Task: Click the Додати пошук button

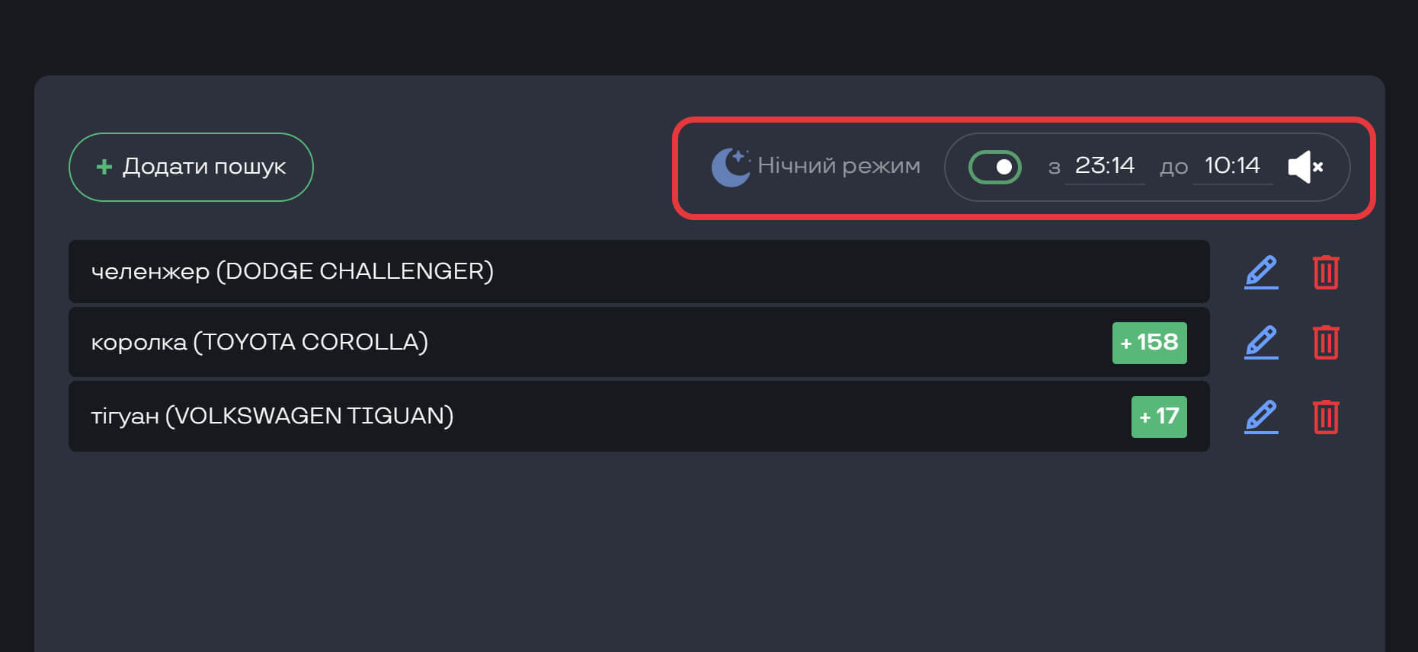Action: coord(191,167)
